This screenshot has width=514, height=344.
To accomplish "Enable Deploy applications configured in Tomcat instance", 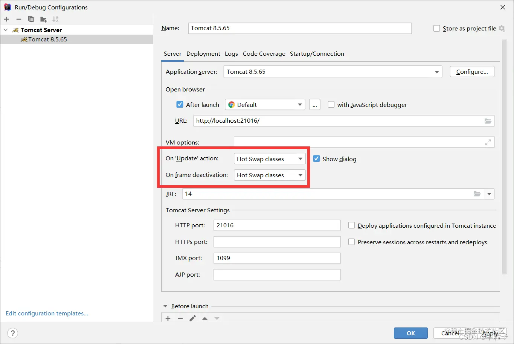I will pyautogui.click(x=351, y=225).
